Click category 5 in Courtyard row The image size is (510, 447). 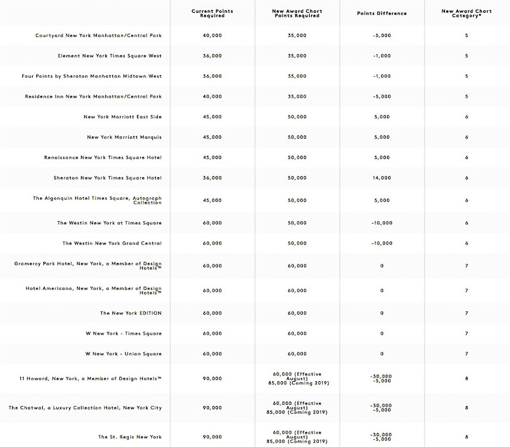pyautogui.click(x=467, y=36)
